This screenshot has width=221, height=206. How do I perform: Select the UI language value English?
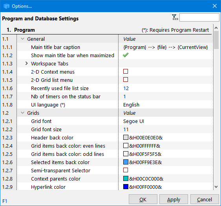[131, 105]
